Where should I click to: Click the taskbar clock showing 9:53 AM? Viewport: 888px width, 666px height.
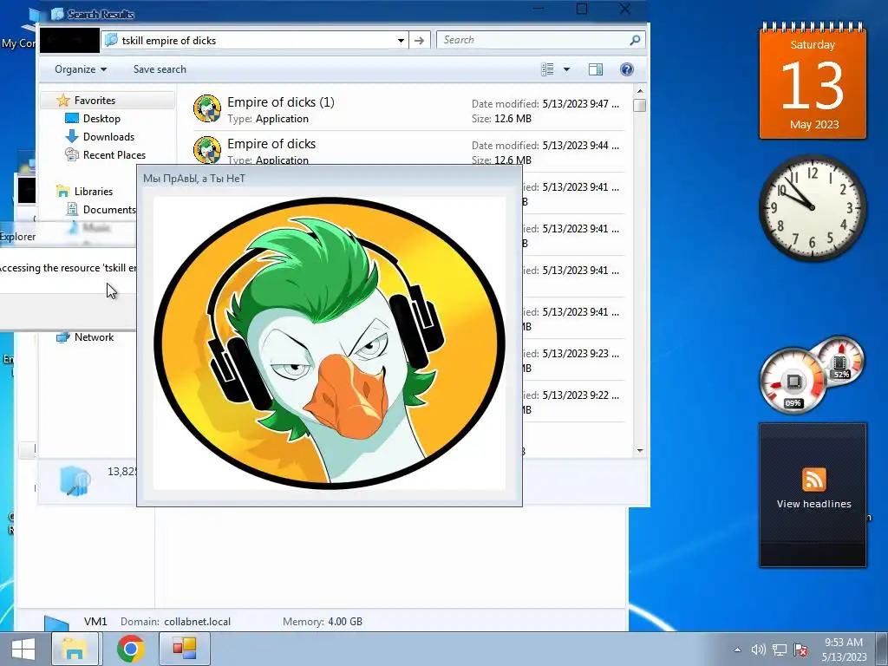tap(844, 650)
